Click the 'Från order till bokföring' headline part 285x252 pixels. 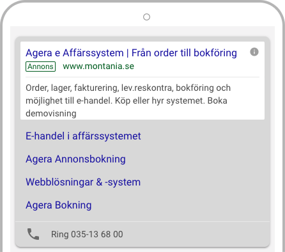point(184,53)
